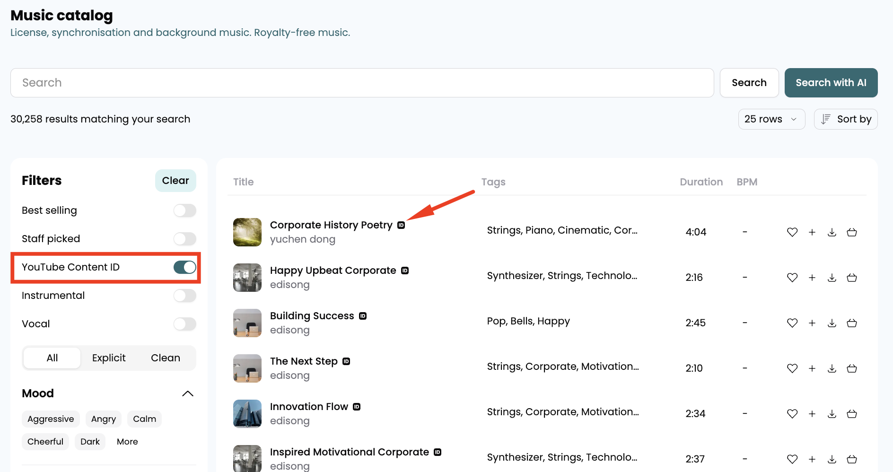Add Corporate History Poetry to basket
The image size is (893, 472).
point(852,232)
